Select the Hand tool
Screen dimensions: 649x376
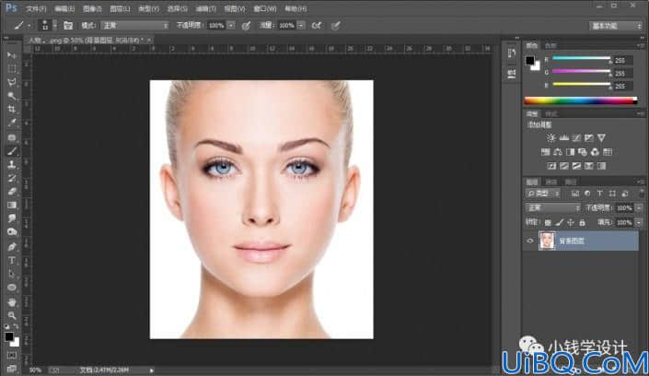12,301
